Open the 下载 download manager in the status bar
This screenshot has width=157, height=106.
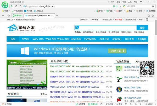119,104
